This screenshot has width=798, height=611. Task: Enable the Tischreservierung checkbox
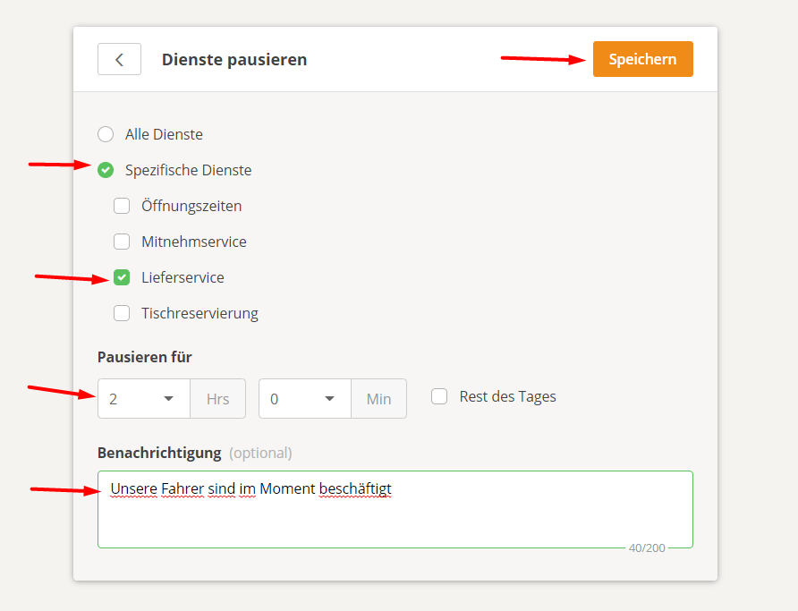(122, 313)
